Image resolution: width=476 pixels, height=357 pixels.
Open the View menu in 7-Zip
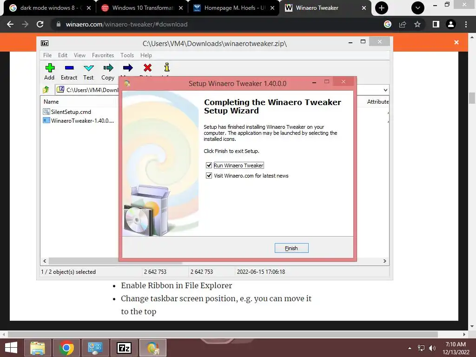click(79, 55)
